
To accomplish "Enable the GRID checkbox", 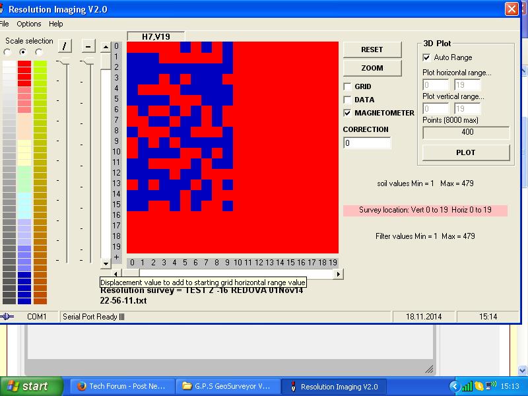I will coord(347,86).
